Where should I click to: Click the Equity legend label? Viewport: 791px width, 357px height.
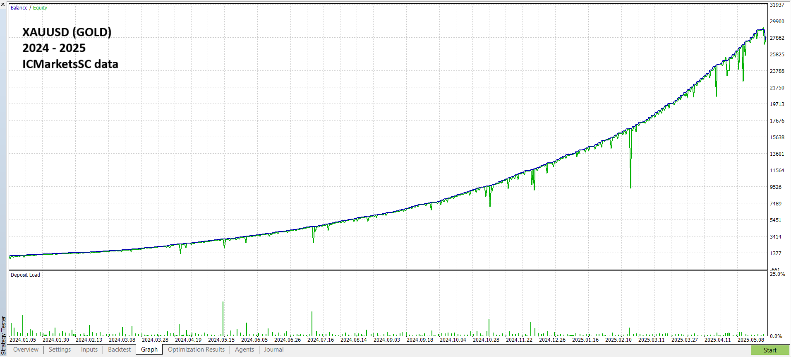[40, 8]
